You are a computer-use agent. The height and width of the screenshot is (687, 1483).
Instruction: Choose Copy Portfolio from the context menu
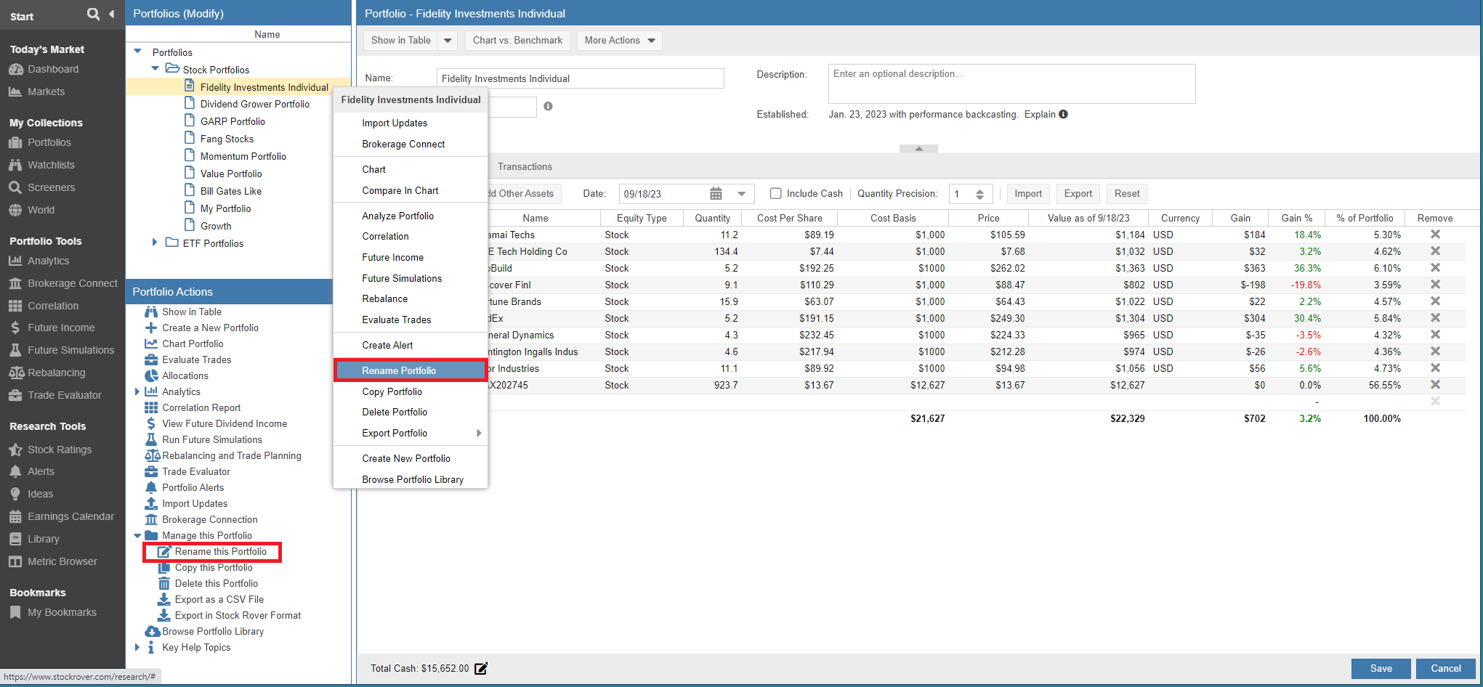411,391
